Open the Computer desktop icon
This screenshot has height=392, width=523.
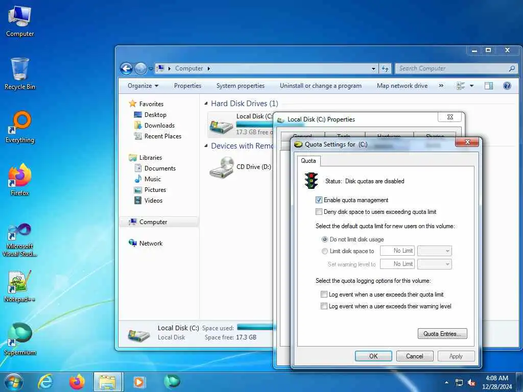click(x=20, y=21)
